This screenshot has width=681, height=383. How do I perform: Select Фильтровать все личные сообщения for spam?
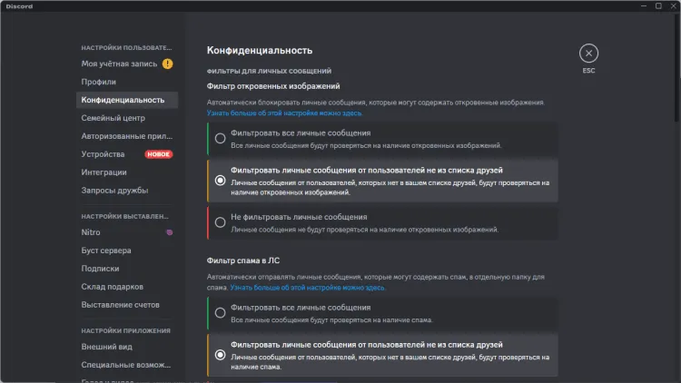[x=220, y=313]
